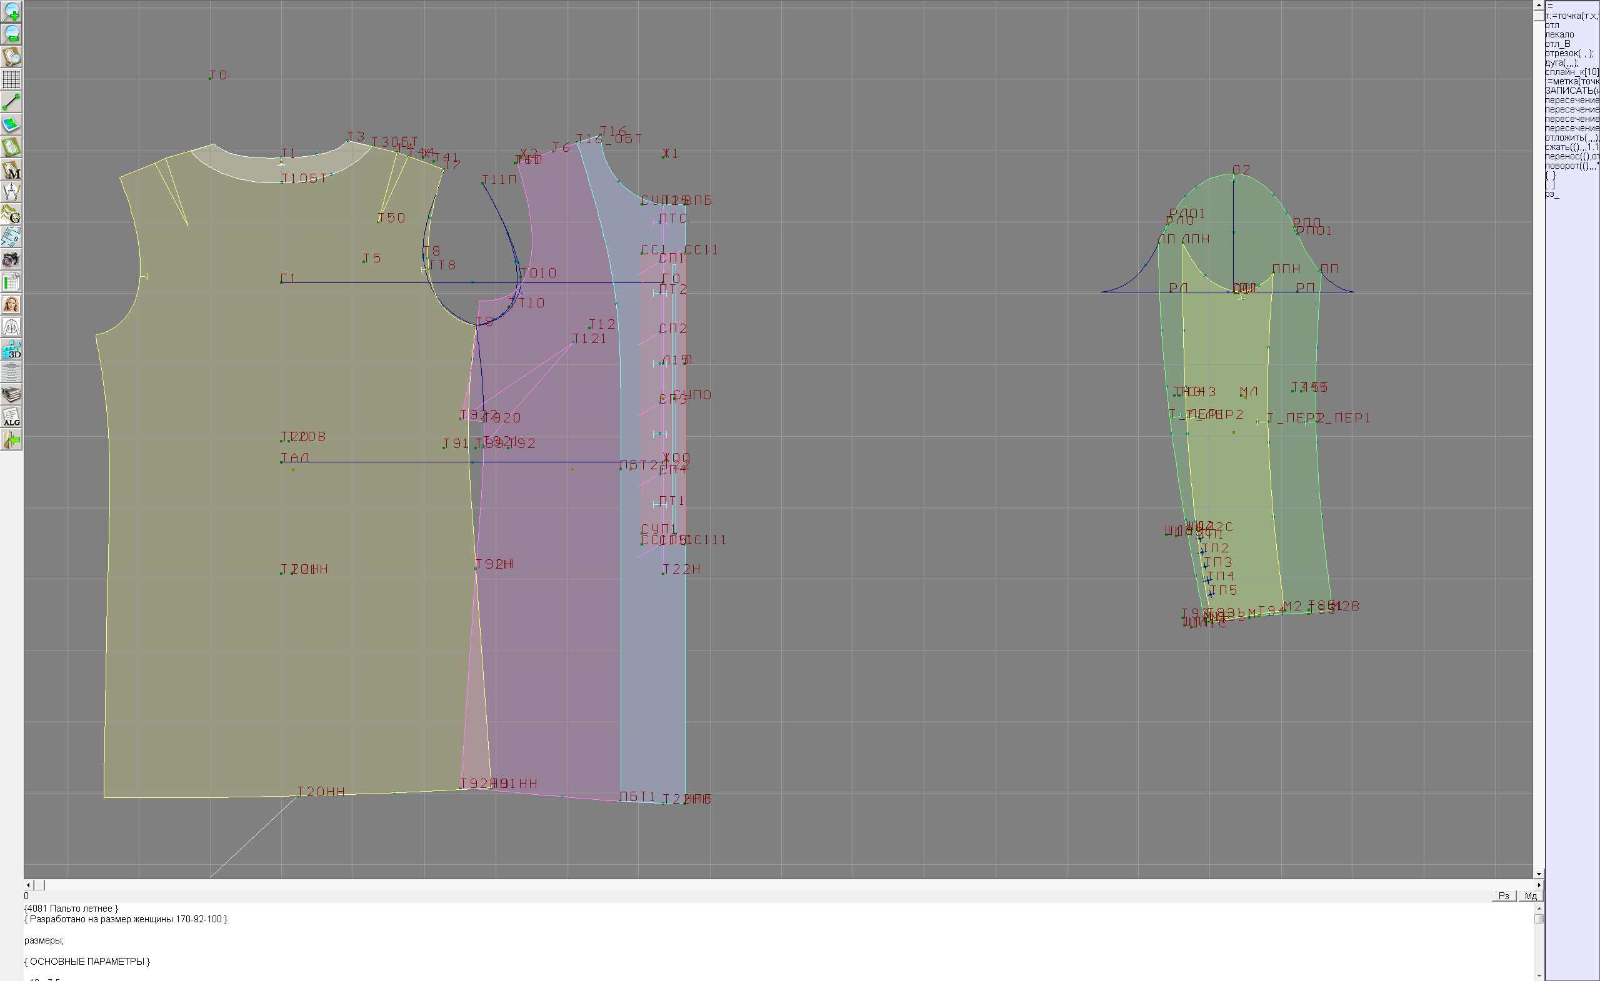Image resolution: width=1600 pixels, height=981 pixels.
Task: Click the 'размеры;' line in code editor
Action: (44, 940)
